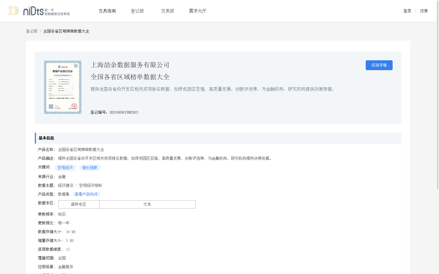Viewport: 439px width, 274px height.
Task: Select the product title heading
Action: click(130, 77)
